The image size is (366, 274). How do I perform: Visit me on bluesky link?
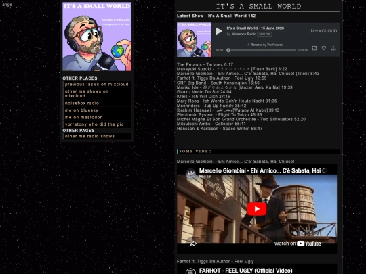(x=81, y=110)
